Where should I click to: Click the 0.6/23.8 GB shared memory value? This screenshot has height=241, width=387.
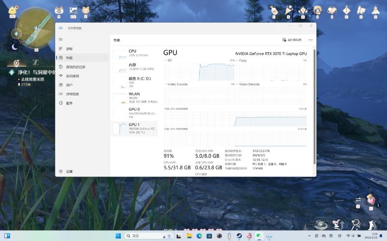pos(208,168)
